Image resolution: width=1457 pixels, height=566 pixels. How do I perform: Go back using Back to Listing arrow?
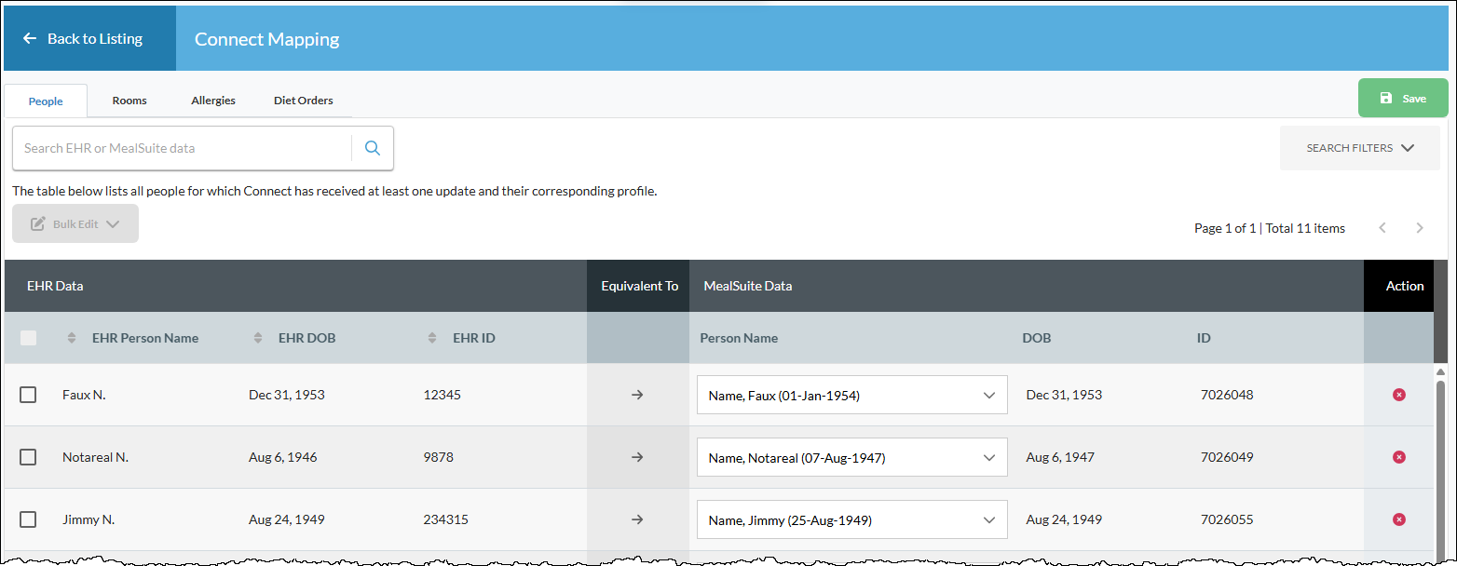pyautogui.click(x=30, y=38)
